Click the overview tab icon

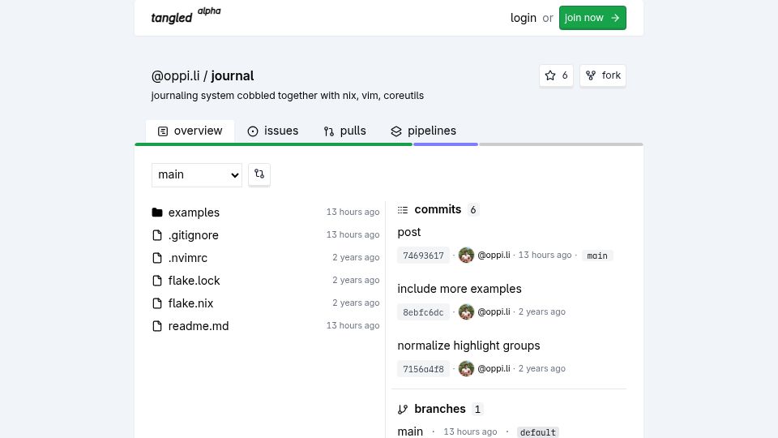(x=163, y=131)
